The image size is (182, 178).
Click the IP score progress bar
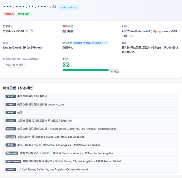point(90,70)
